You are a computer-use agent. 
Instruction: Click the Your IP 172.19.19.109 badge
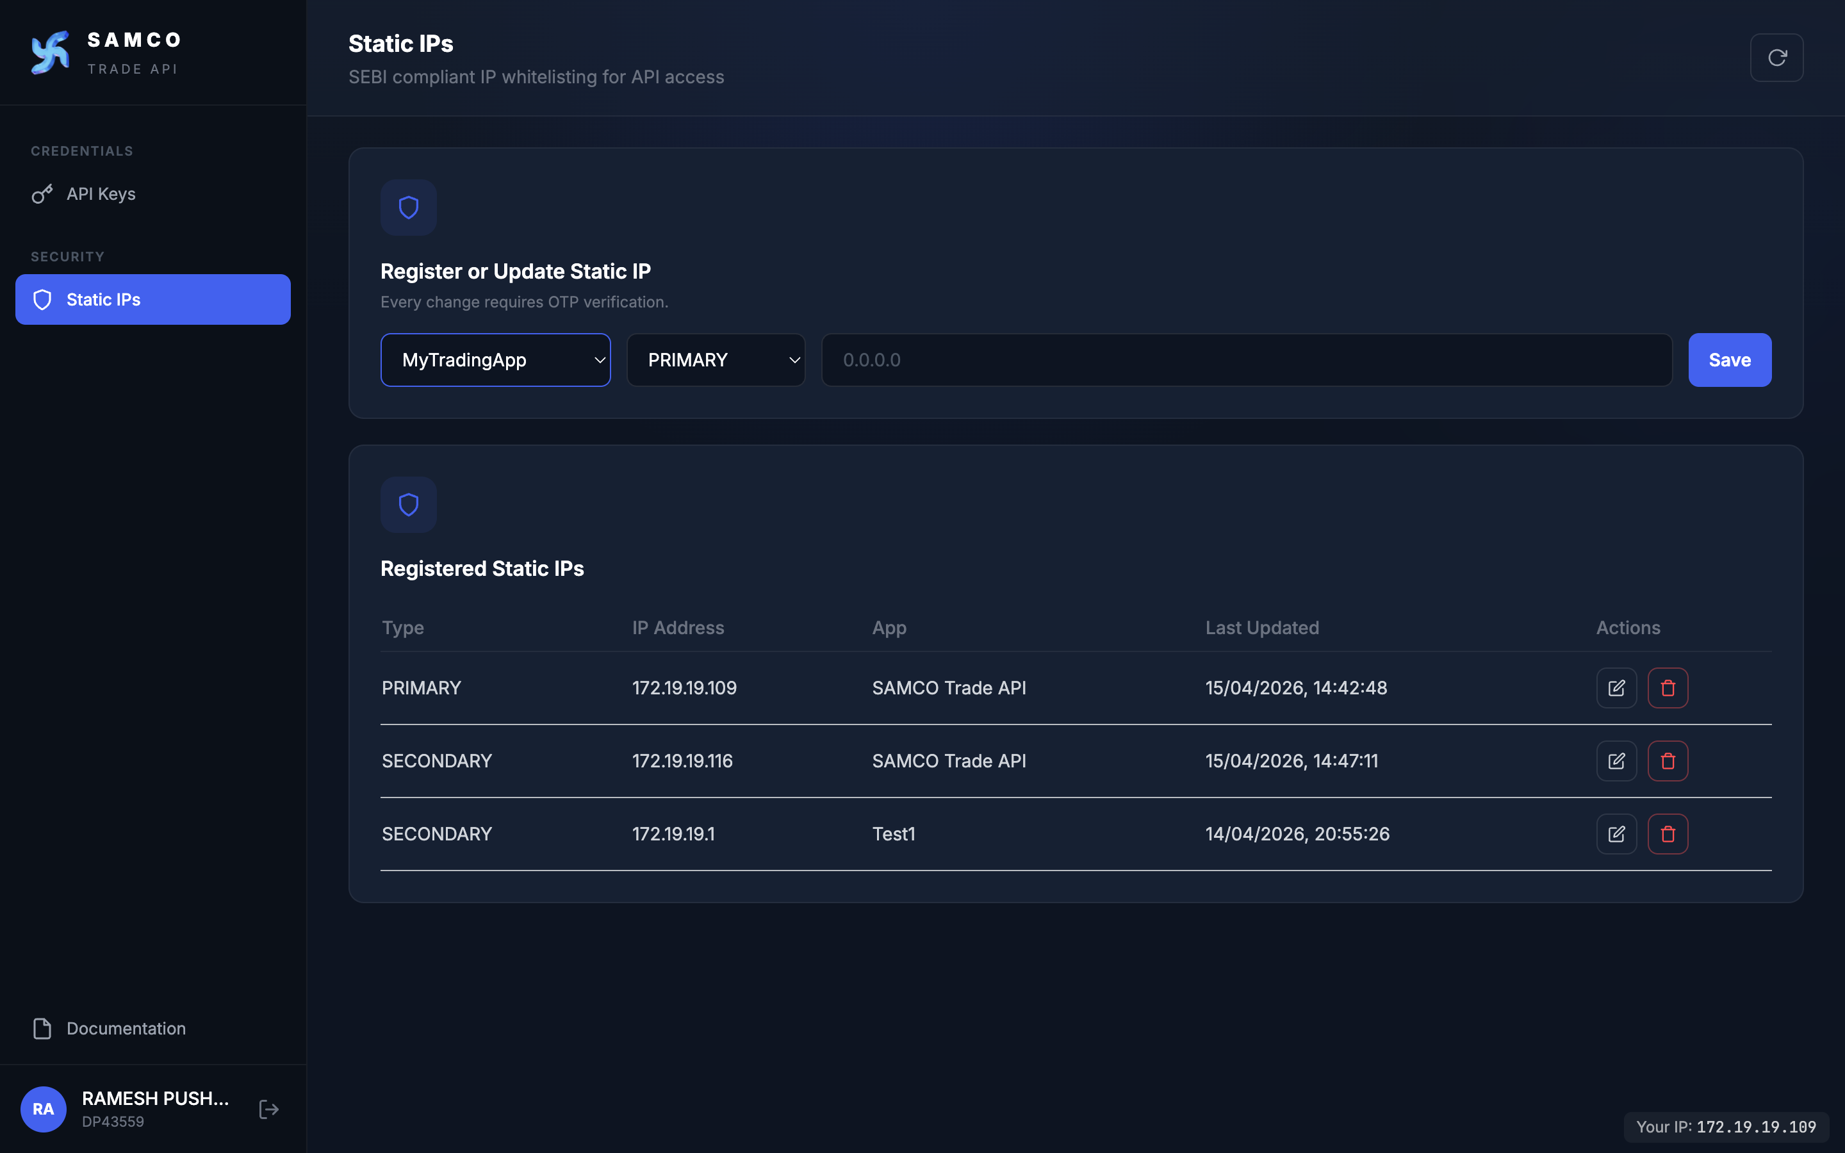coord(1726,1127)
